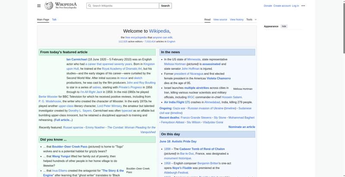Click the 7,010,414 articles count
The height and width of the screenshot is (177, 345).
tap(150, 41)
